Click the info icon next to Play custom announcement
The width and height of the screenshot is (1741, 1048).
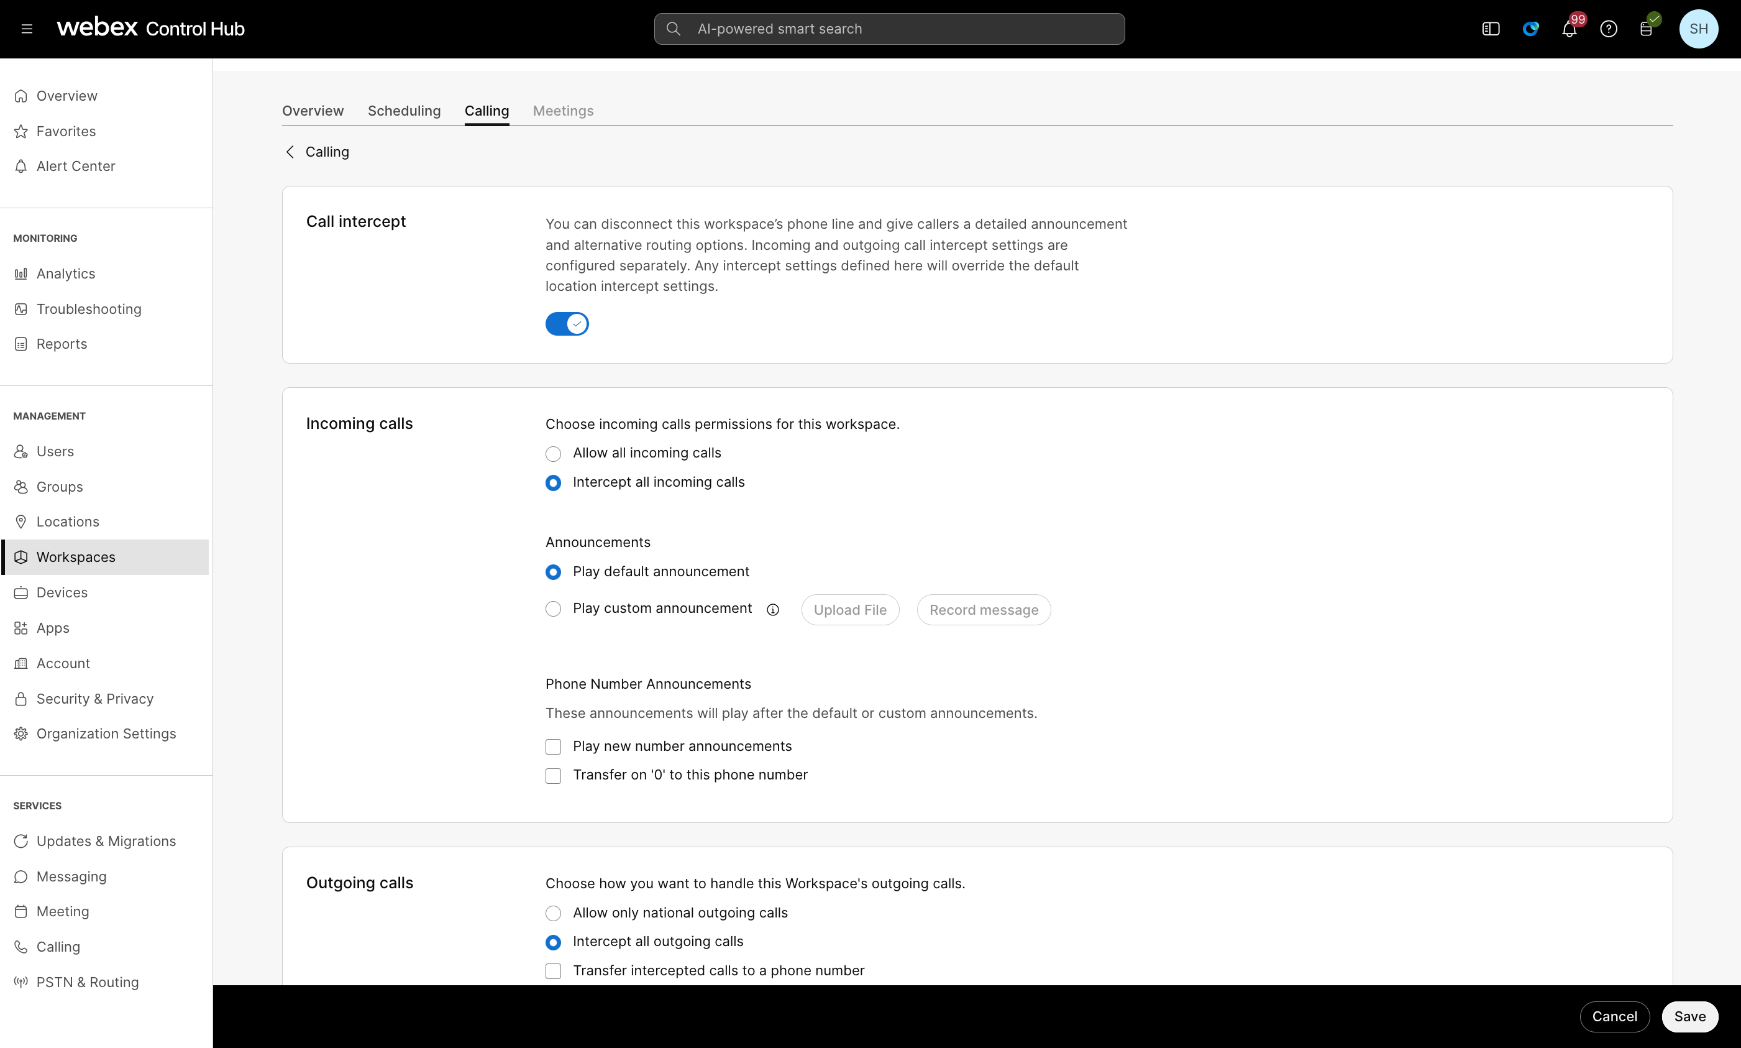[x=773, y=609]
